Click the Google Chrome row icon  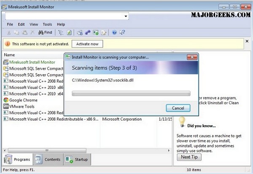tap(6, 100)
